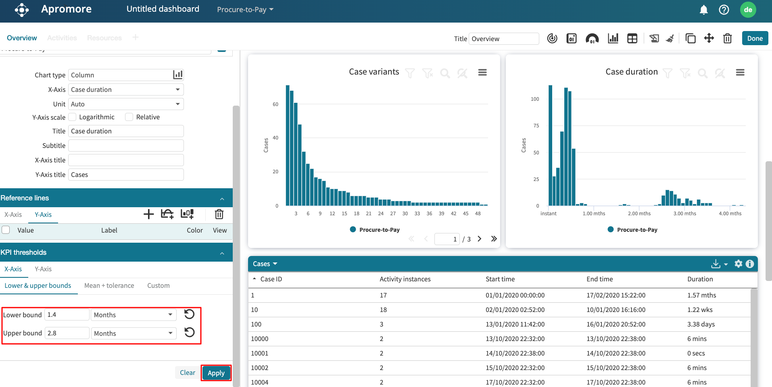Open the Activities dashboard tab
772x387 pixels.
(62, 38)
